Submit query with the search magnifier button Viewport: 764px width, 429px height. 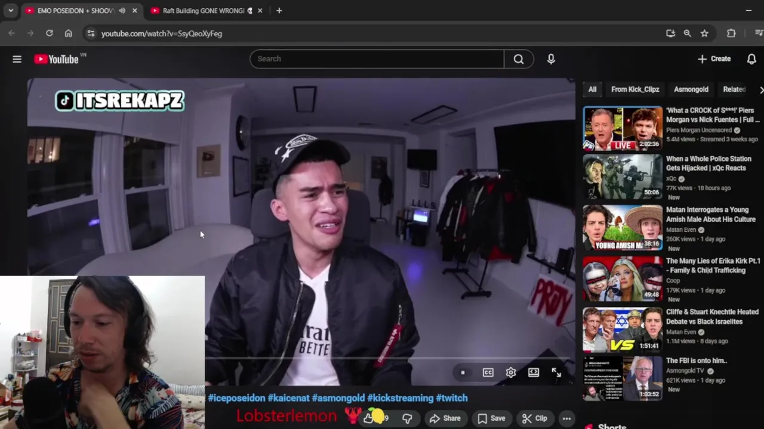519,59
